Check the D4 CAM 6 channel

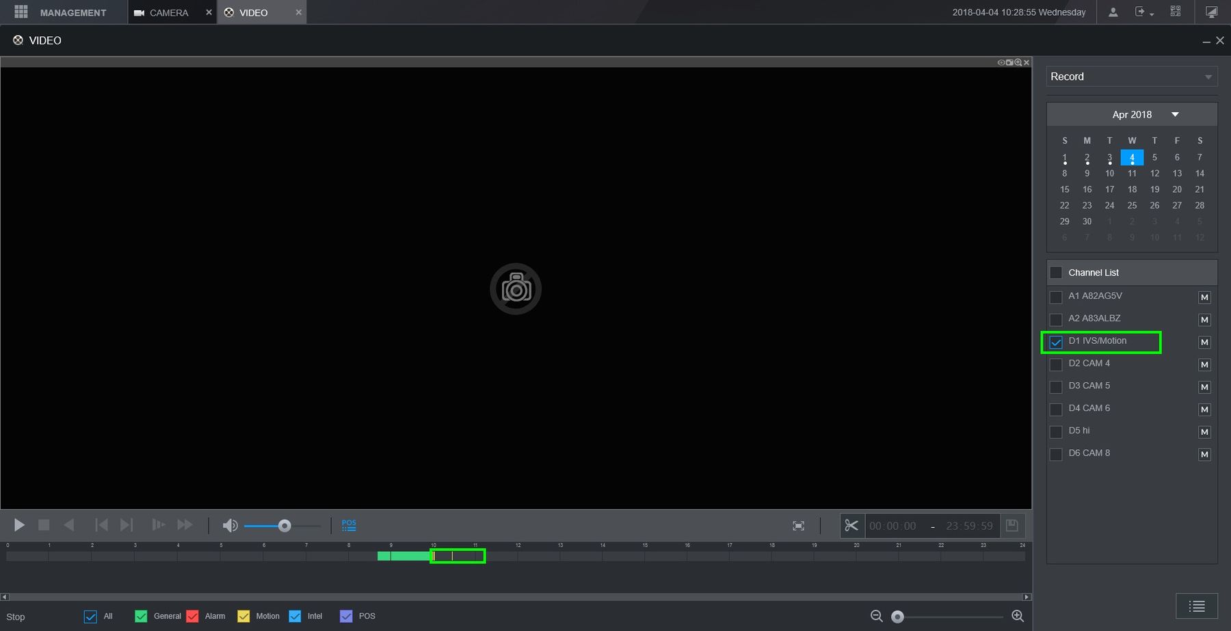tap(1056, 410)
